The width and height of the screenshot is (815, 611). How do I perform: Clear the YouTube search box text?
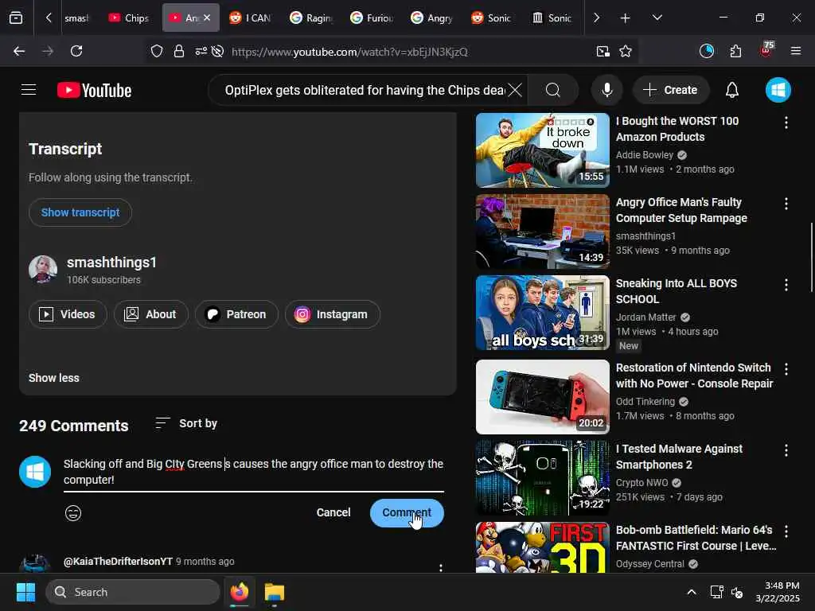pos(515,91)
